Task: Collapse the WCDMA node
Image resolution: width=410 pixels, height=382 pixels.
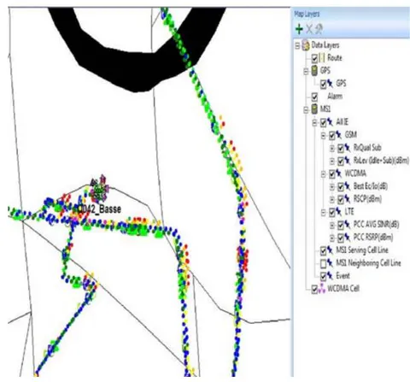Action: (x=324, y=174)
